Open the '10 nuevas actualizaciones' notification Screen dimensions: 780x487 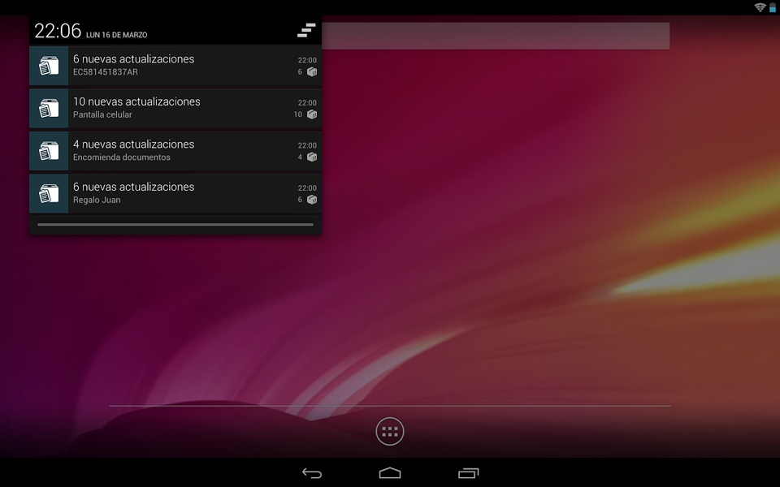click(175, 108)
